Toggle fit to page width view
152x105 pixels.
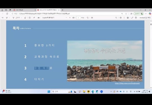coord(73,18)
